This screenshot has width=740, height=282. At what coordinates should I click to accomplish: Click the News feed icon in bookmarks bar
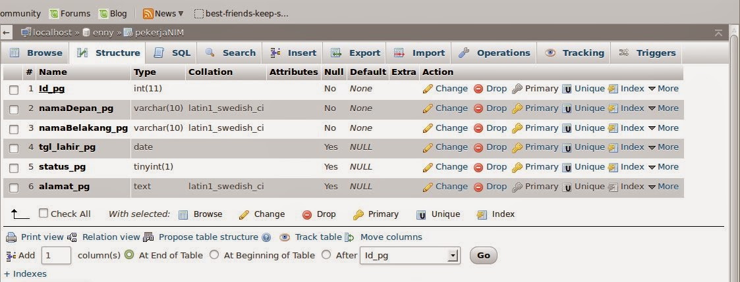pos(148,14)
